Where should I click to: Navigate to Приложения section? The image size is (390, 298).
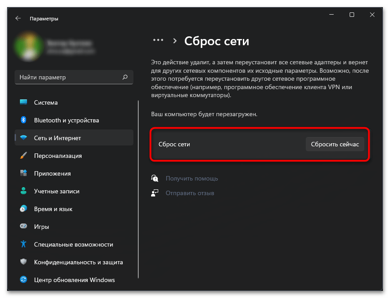[74, 173]
